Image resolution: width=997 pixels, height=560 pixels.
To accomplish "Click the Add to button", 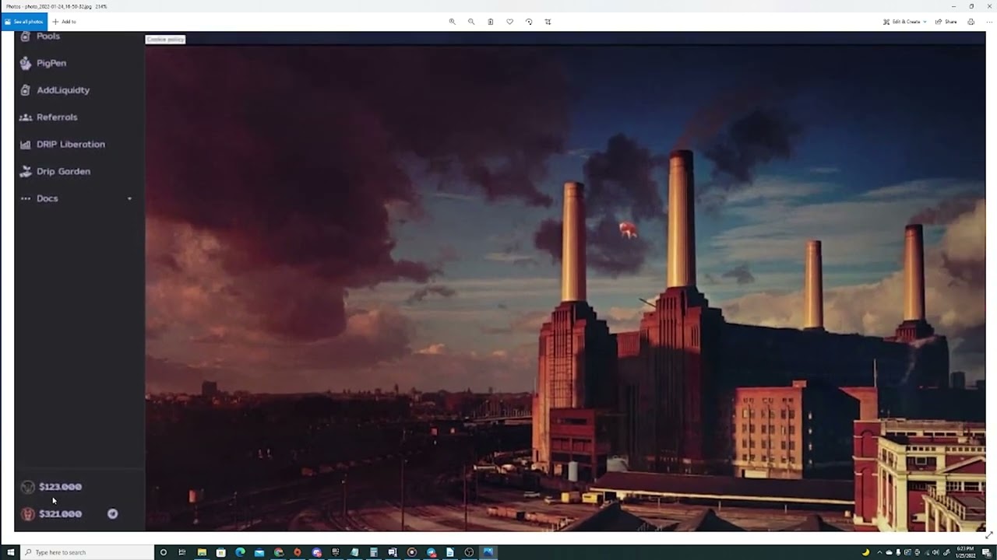I will 65,22.
